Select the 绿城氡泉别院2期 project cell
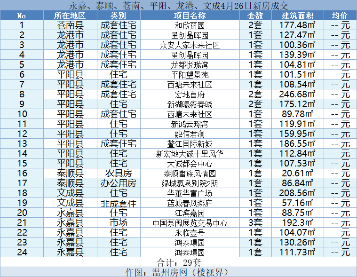 190,183
